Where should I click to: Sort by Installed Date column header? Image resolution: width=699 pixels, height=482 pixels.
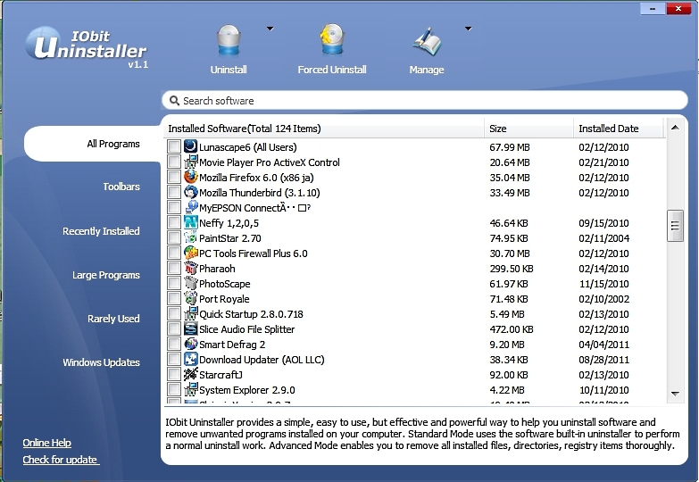(619, 129)
